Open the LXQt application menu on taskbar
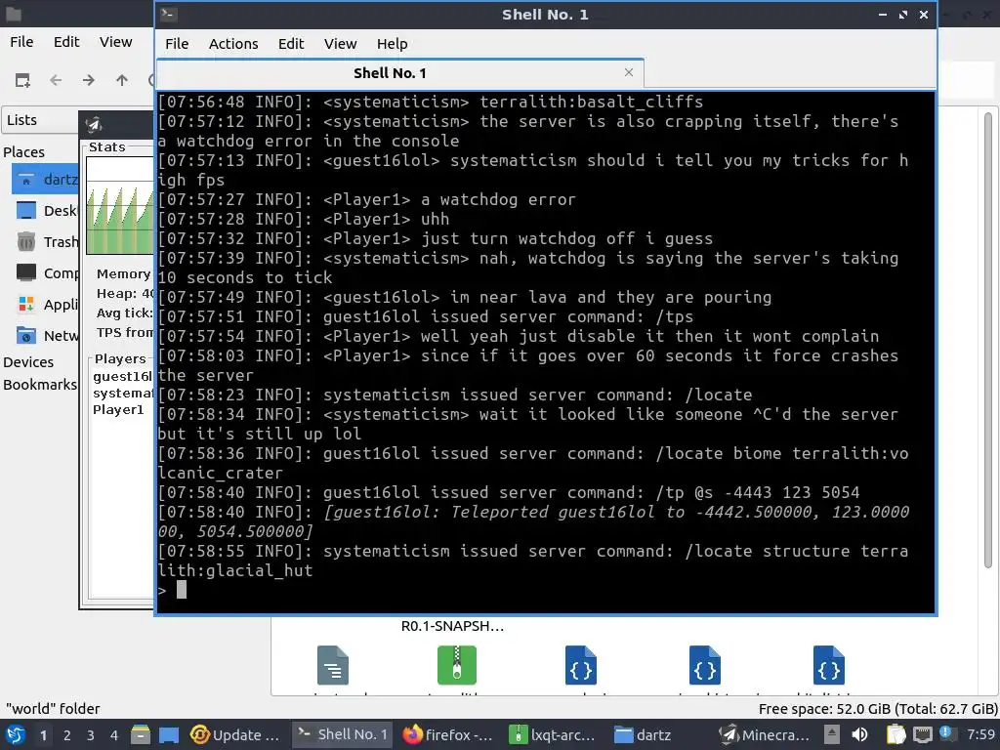 click(x=16, y=735)
